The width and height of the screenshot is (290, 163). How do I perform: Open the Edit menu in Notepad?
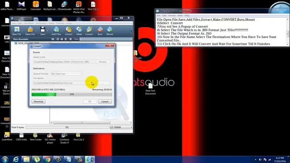[x=164, y=15]
